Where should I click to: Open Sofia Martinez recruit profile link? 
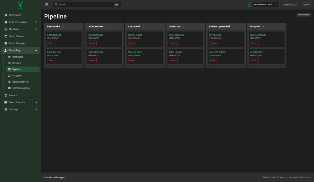(176, 35)
